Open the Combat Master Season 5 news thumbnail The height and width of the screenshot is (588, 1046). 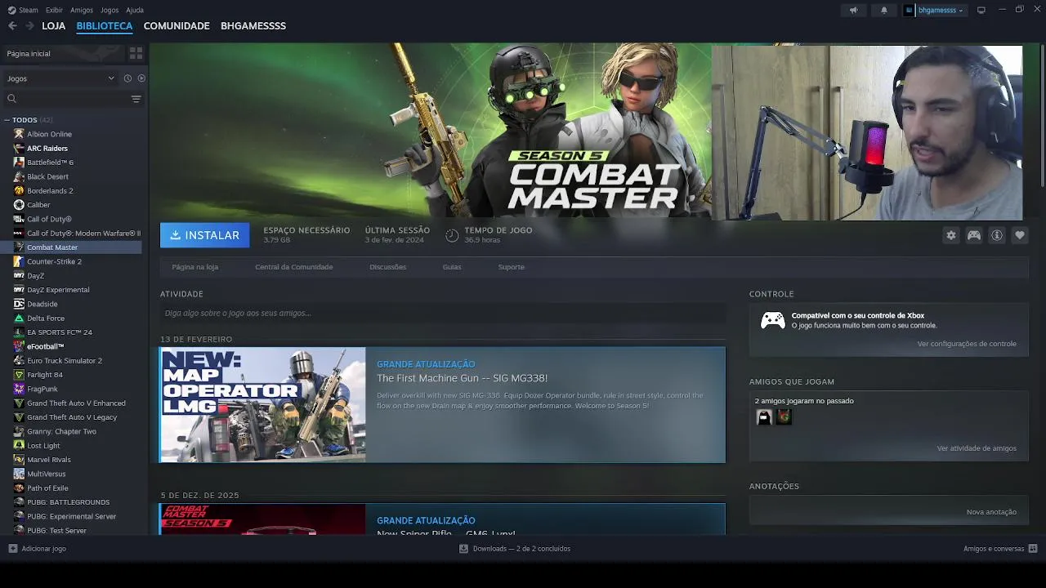[x=263, y=519]
